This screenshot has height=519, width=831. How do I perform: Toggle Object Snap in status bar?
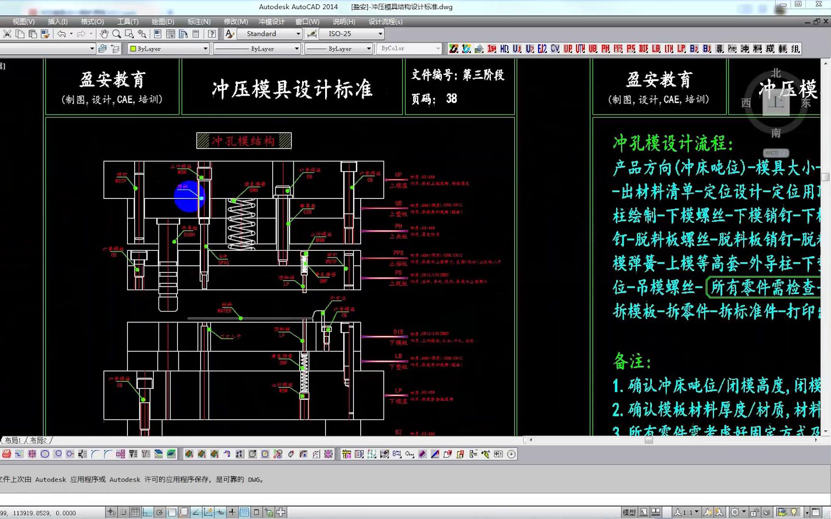pyautogui.click(x=172, y=512)
